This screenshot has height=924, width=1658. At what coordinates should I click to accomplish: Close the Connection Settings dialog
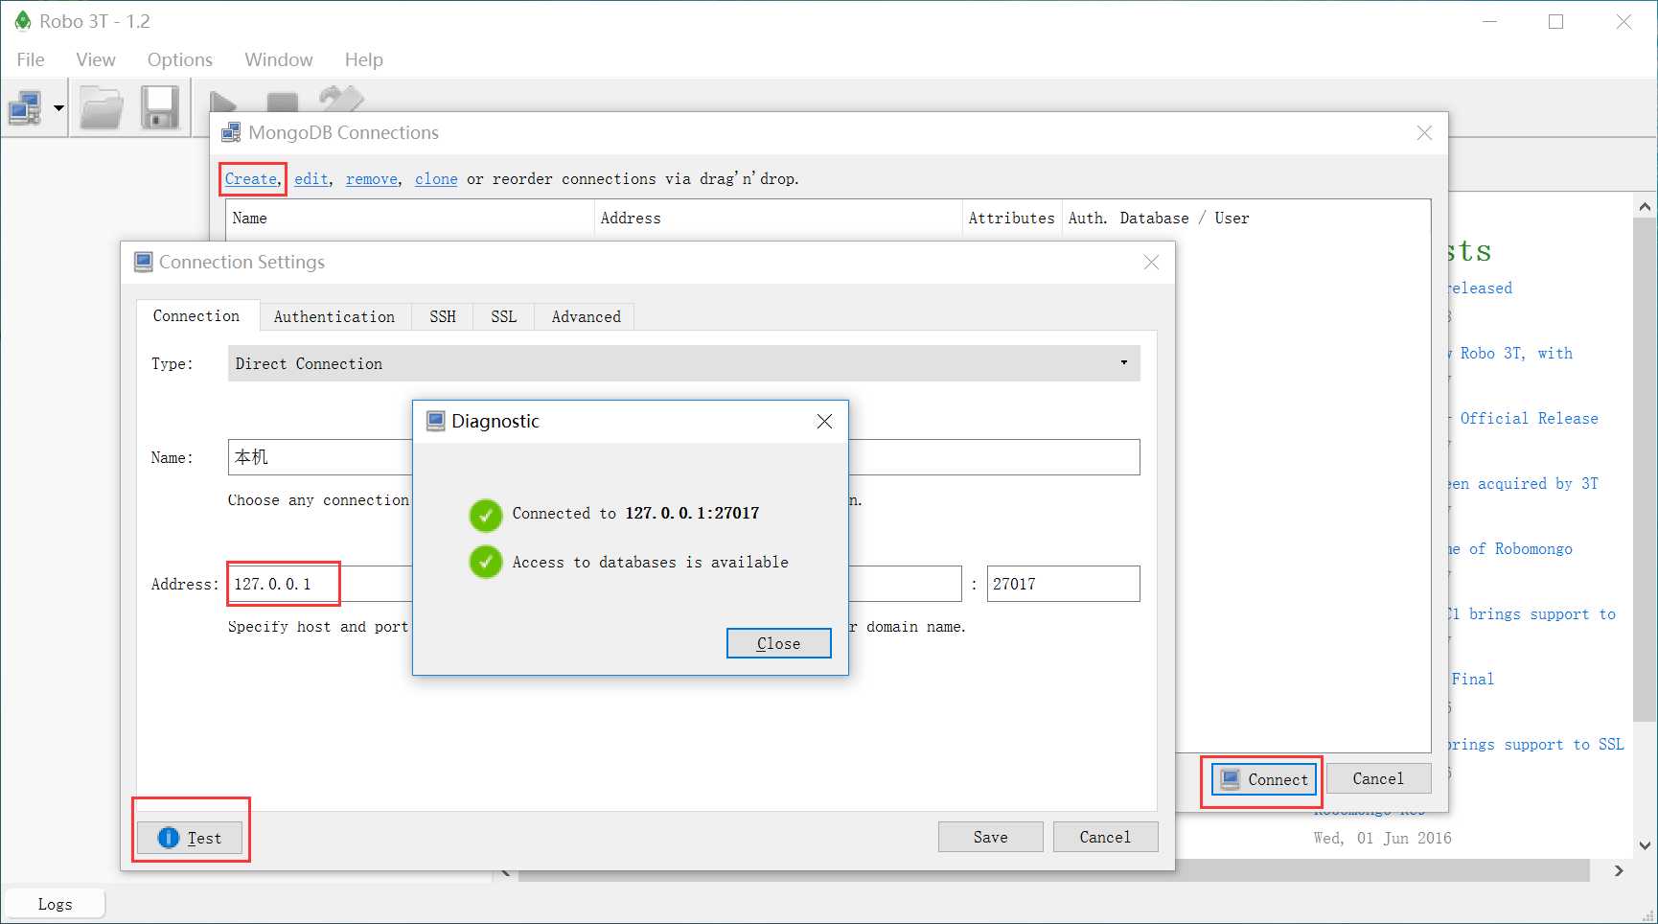coord(1151,263)
